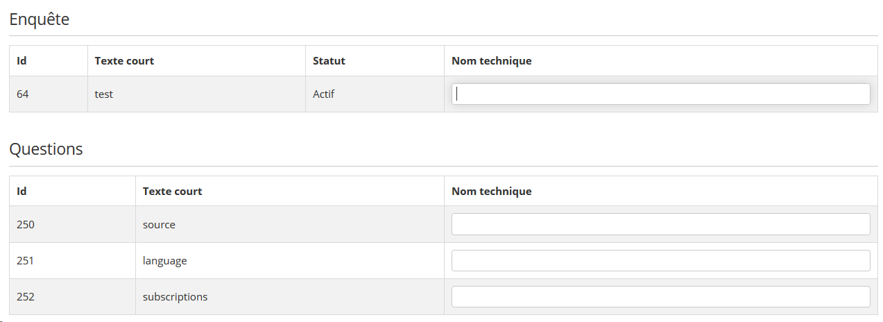
Task: Click Id column header in Questions table
Action: tap(22, 192)
